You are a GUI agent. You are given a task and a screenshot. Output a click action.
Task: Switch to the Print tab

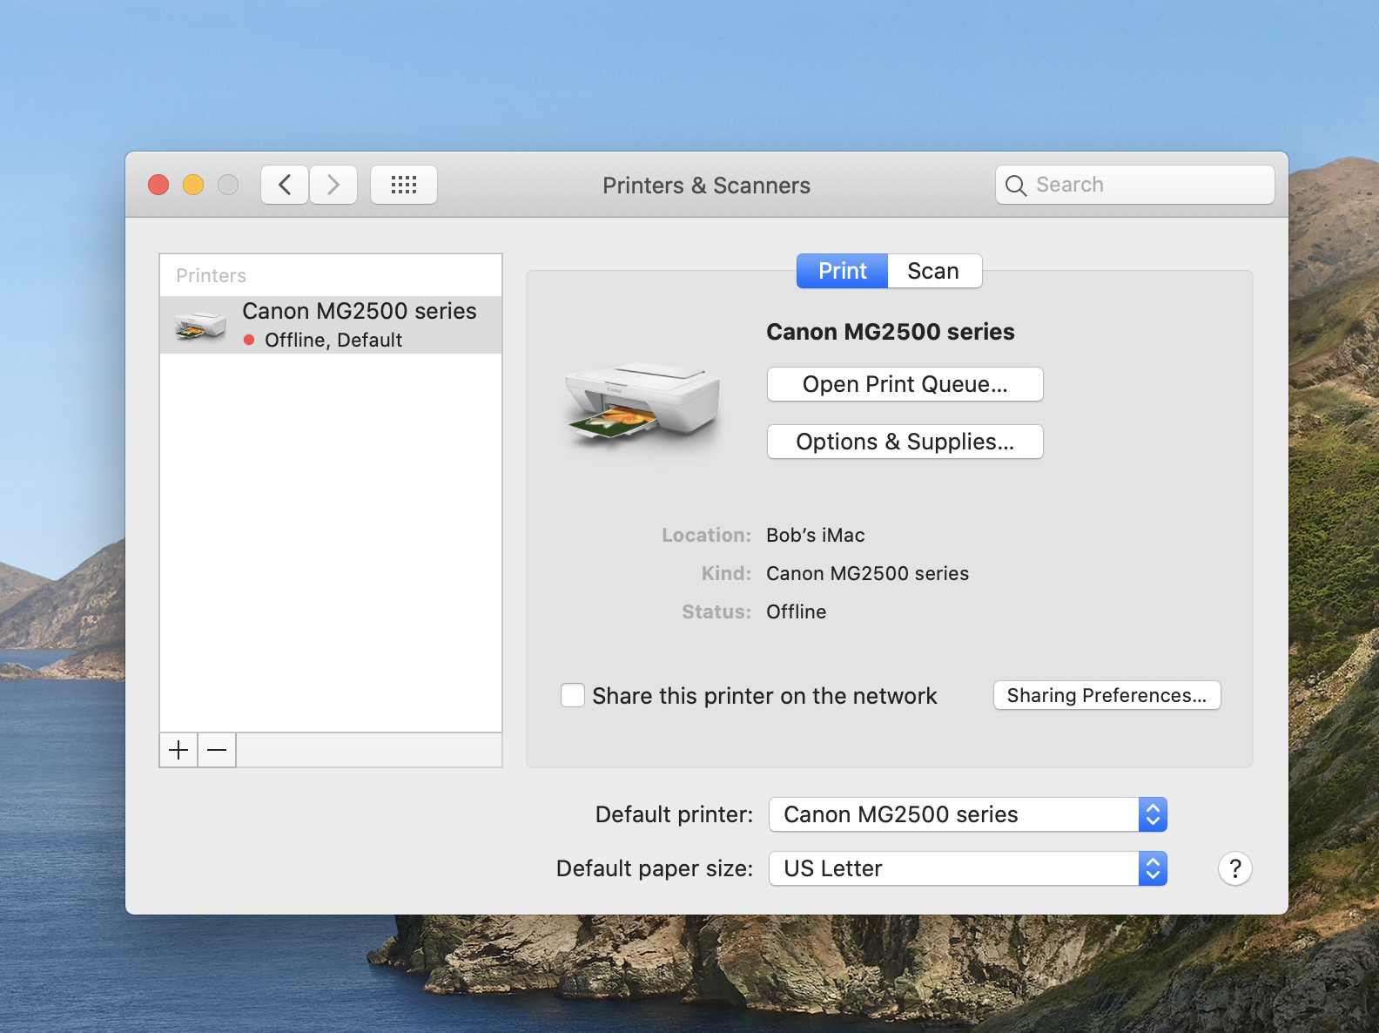[x=843, y=271]
